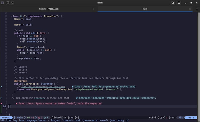Expand the new tab options dropdown arrow
The image size is (200, 122).
pyautogui.click(x=12, y=3)
